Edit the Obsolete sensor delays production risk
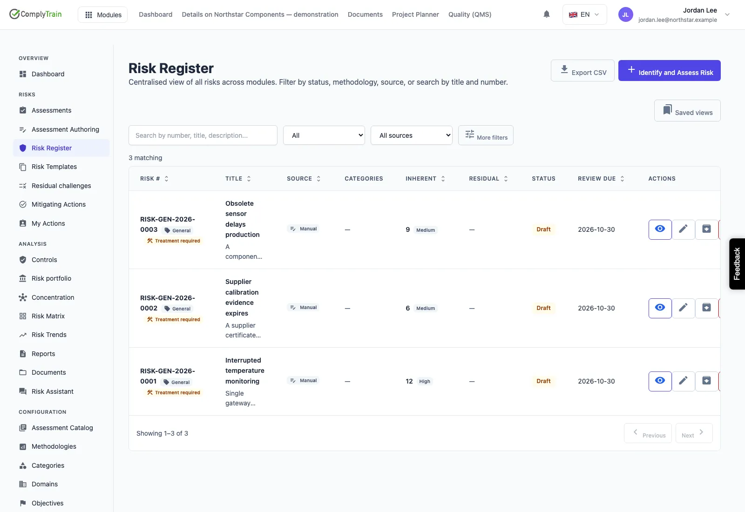The height and width of the screenshot is (512, 745). 684,229
